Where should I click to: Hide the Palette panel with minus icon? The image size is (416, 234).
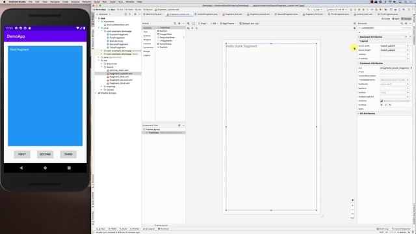pos(183,23)
